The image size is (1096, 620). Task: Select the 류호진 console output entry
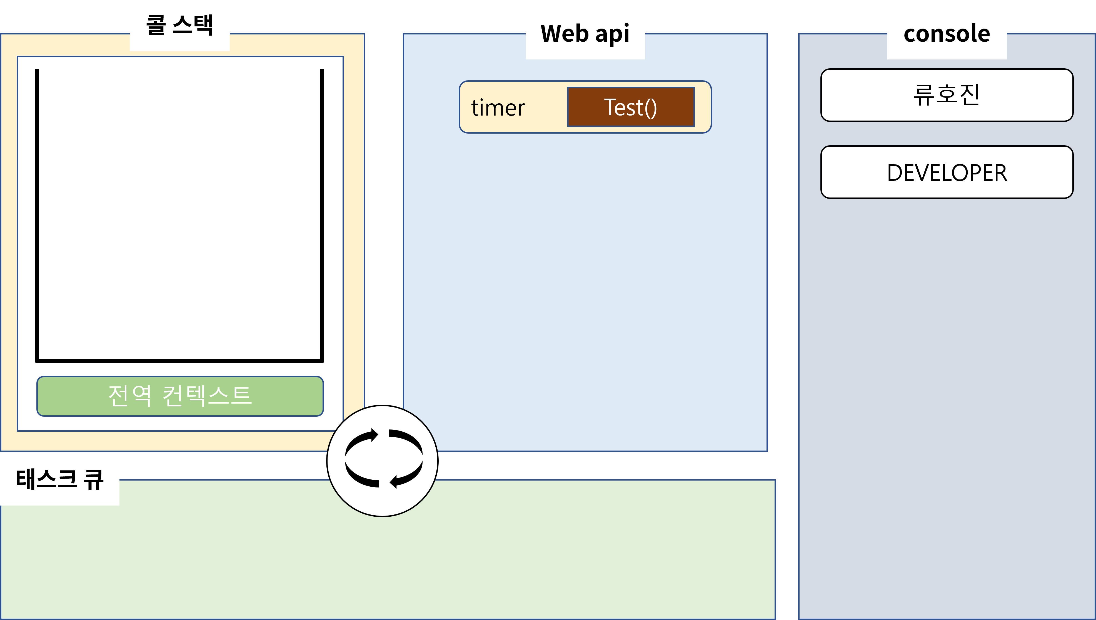tap(946, 95)
